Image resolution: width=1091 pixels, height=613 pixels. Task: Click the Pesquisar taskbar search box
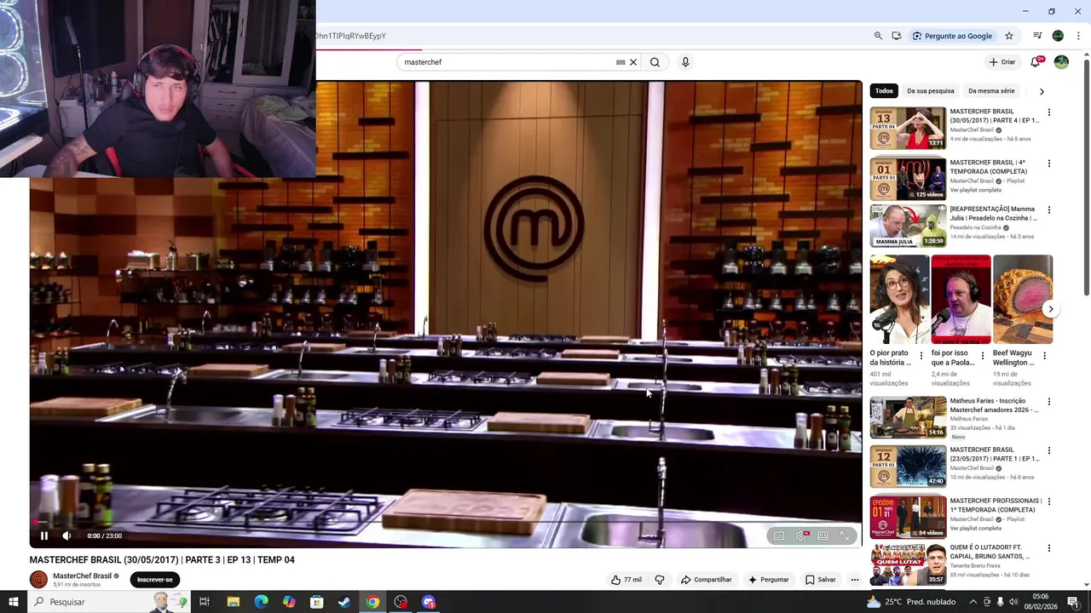point(109,602)
